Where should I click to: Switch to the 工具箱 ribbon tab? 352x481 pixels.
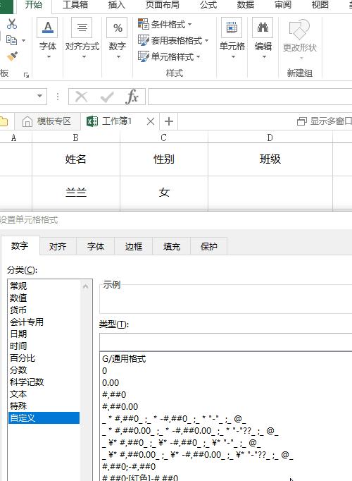pyautogui.click(x=75, y=5)
